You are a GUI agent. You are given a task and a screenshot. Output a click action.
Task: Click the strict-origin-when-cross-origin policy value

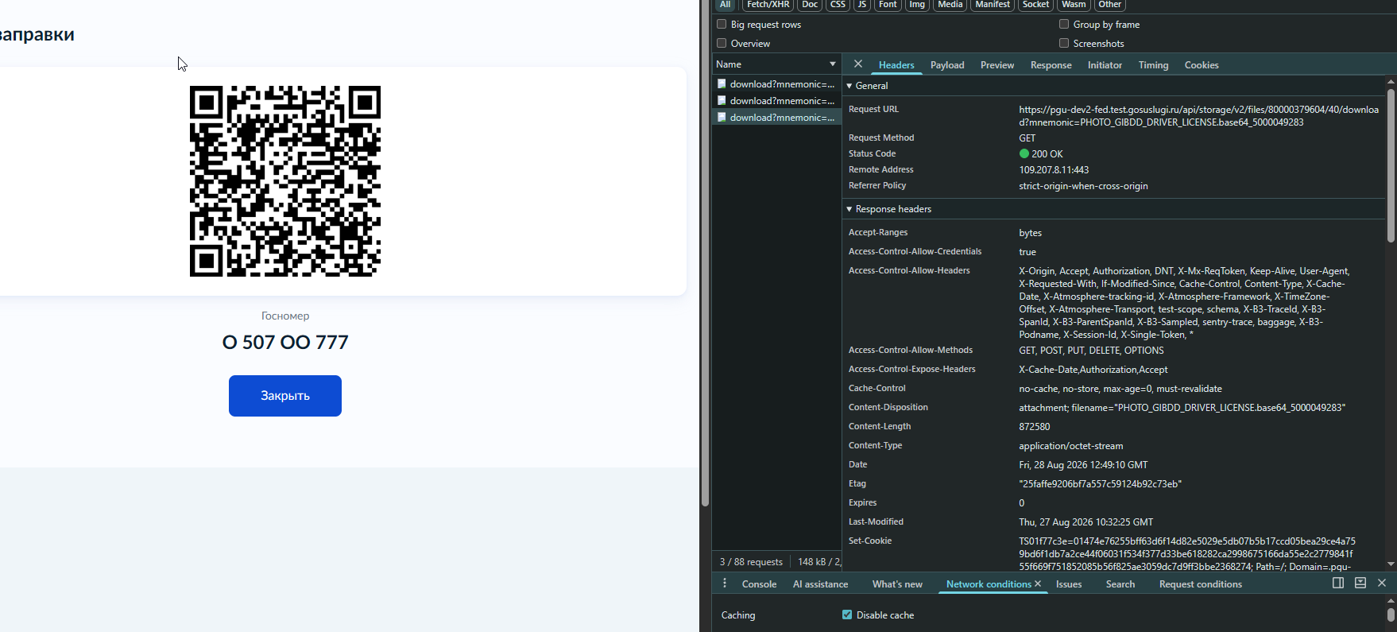[1083, 186]
